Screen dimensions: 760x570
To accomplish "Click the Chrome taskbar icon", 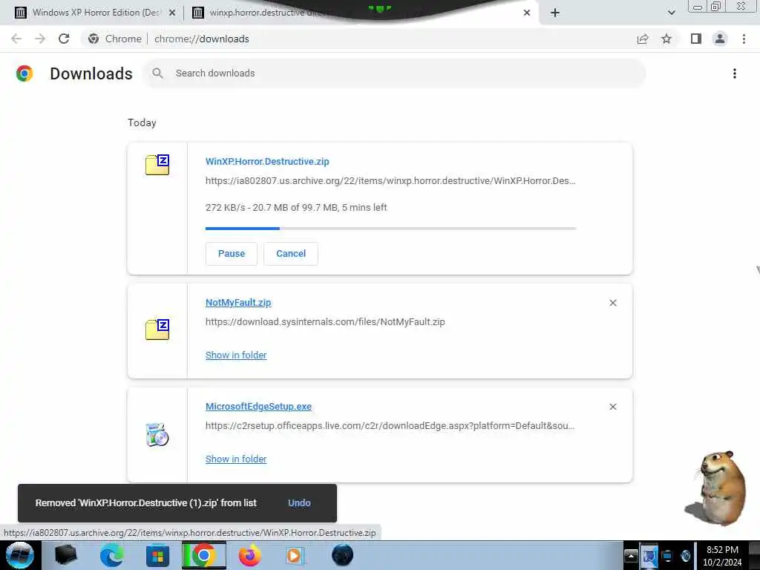I will (204, 555).
